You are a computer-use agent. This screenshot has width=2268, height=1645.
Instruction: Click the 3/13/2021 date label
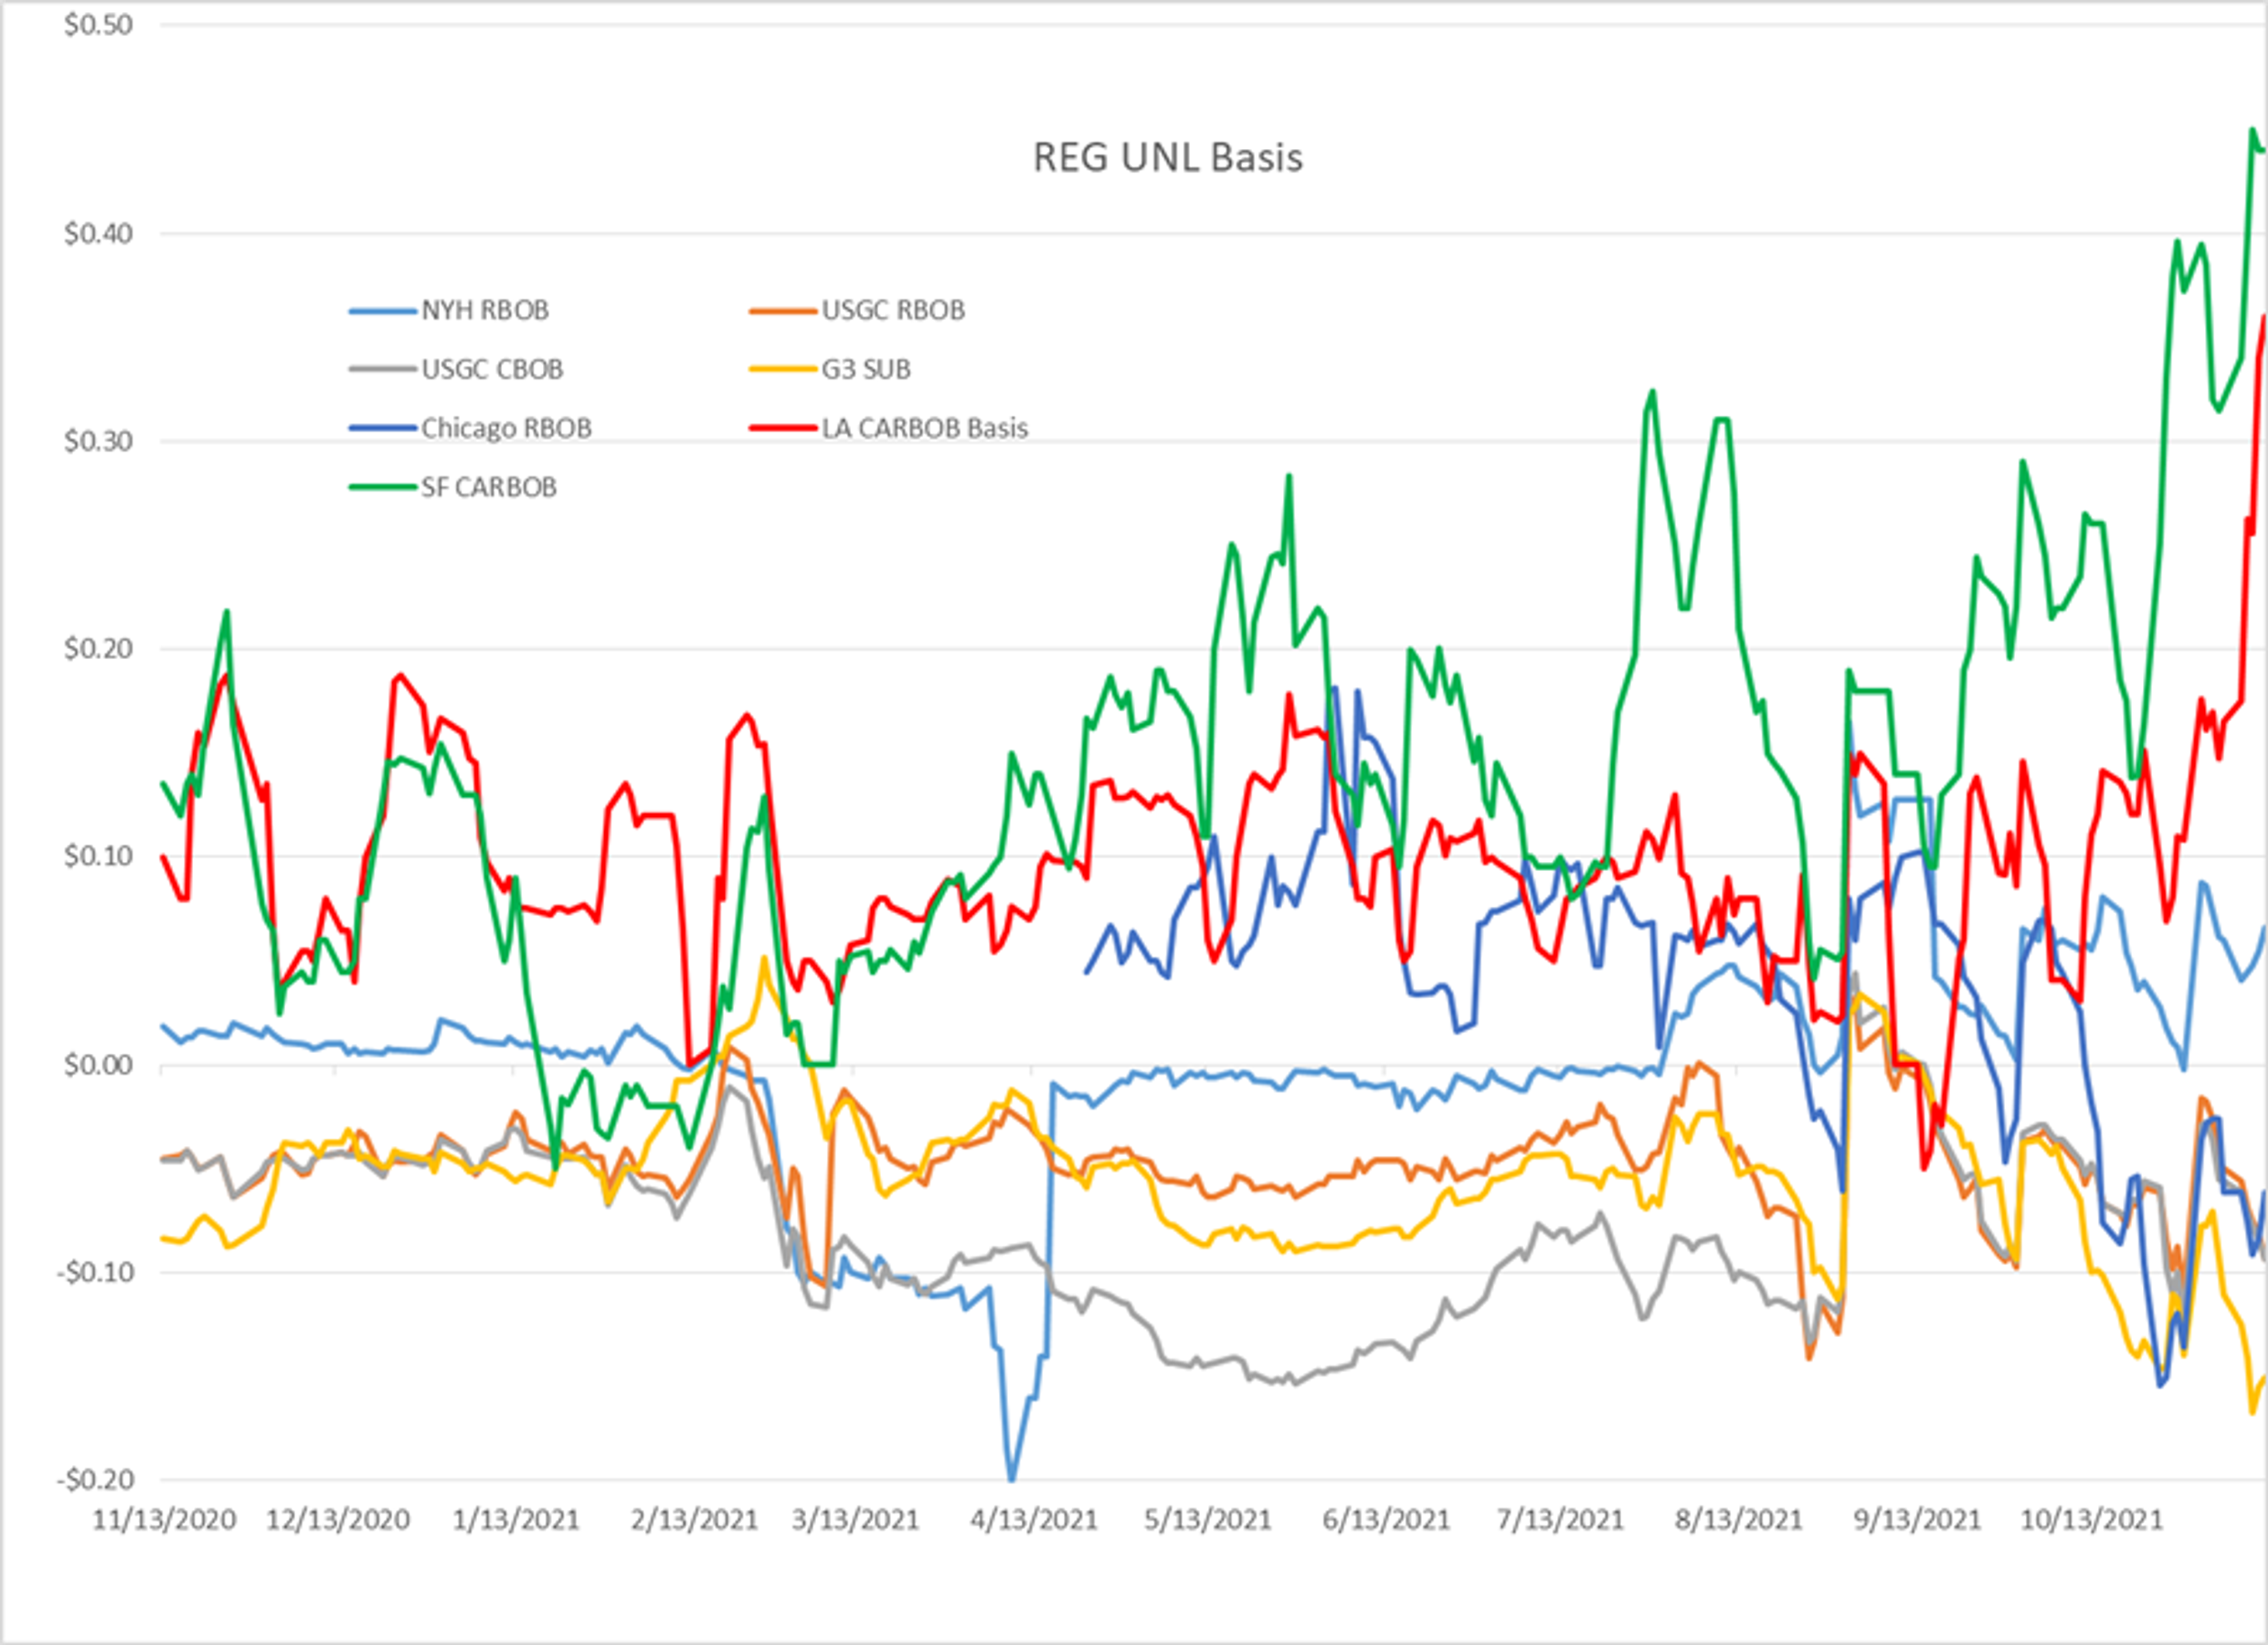pyautogui.click(x=855, y=1520)
